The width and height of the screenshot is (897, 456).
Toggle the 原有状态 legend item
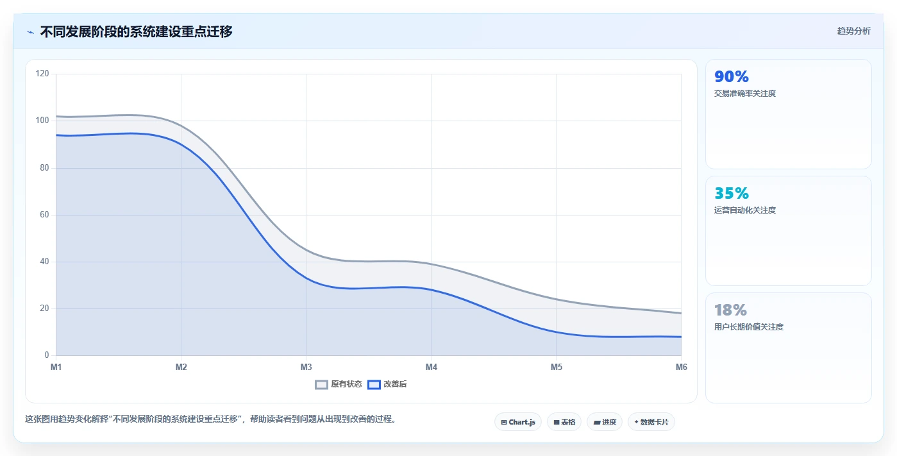[339, 384]
